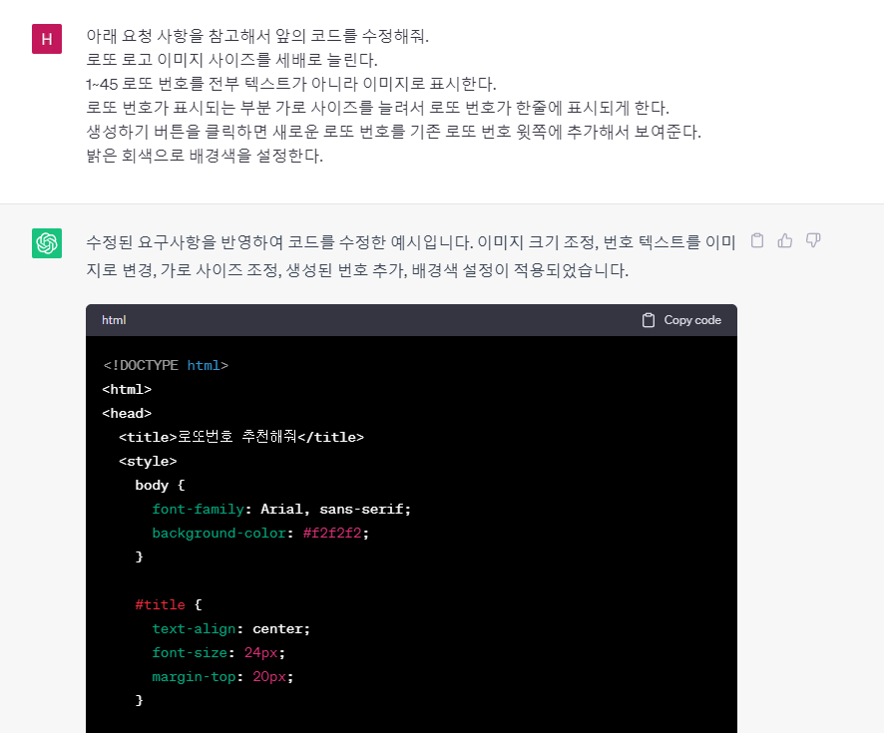Click user message line '아래 요청 사항을 참고해서'
884x733 pixels.
pyautogui.click(x=257, y=36)
